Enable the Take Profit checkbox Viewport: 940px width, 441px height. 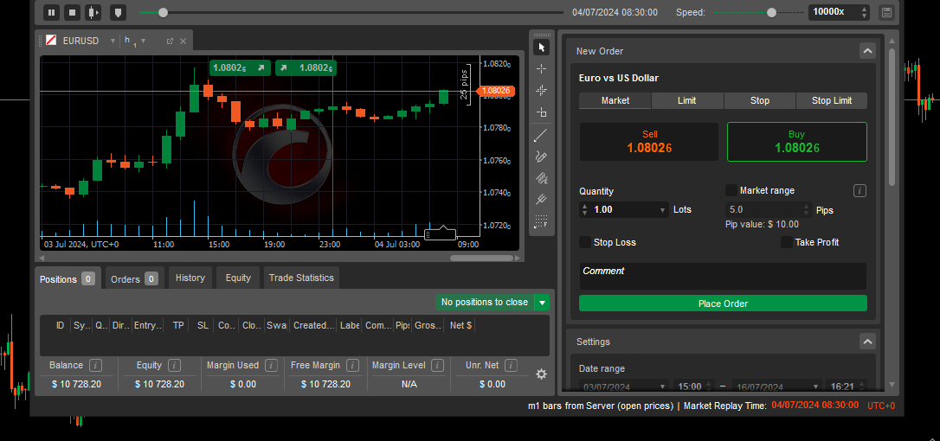(x=787, y=242)
